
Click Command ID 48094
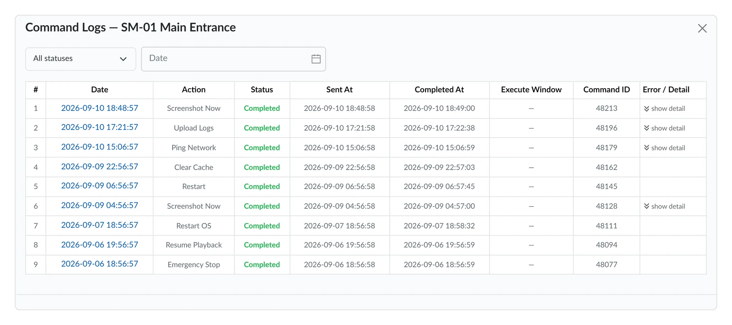point(607,245)
